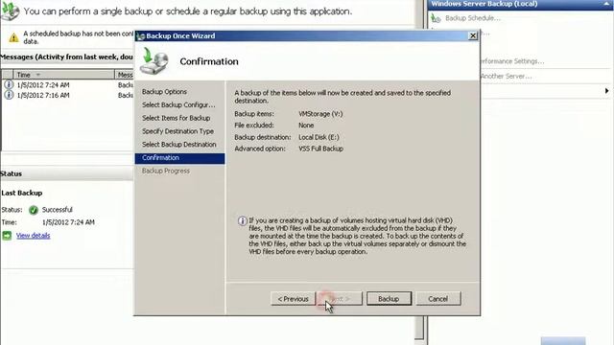The width and height of the screenshot is (614, 345).
Task: Cancel the Backup Once Wizard
Action: 438,299
